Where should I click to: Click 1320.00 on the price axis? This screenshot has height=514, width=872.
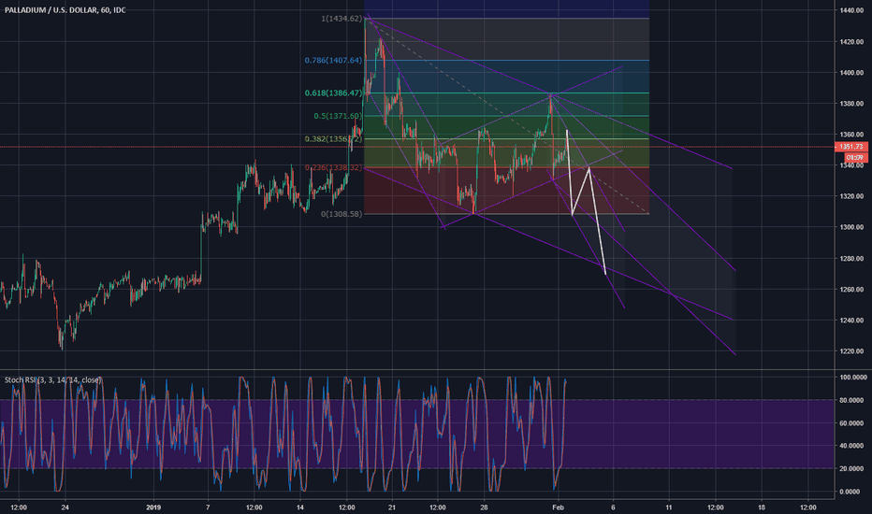pyautogui.click(x=851, y=196)
